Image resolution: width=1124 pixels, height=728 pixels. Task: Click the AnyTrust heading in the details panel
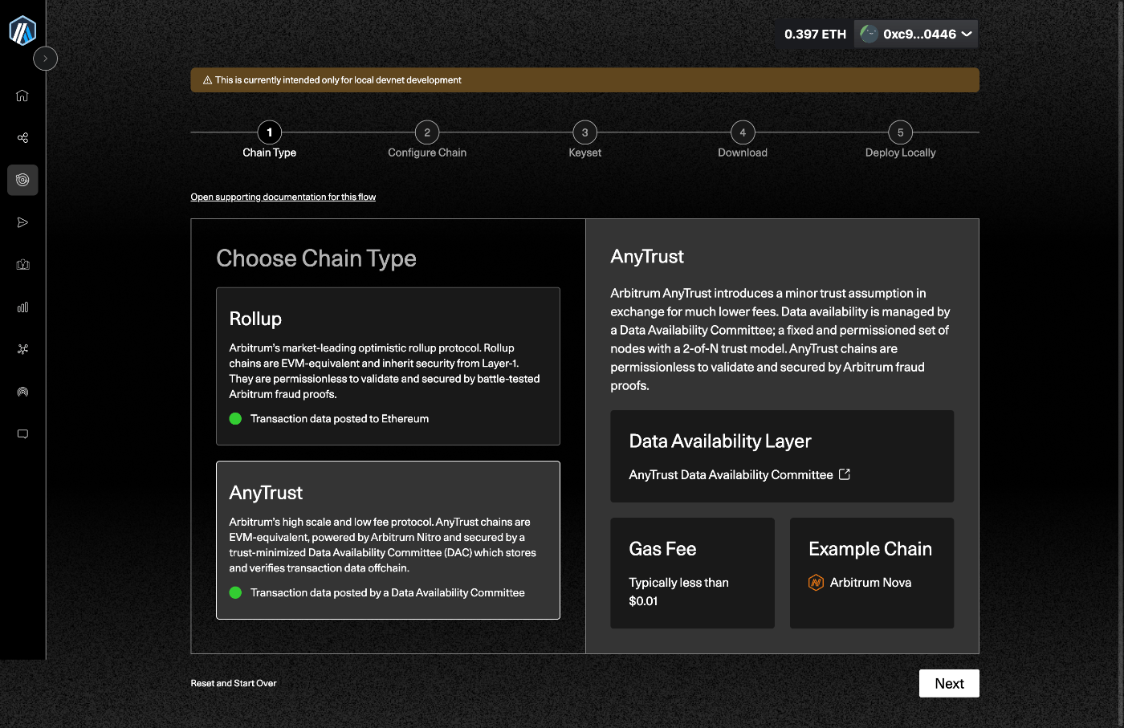click(647, 256)
